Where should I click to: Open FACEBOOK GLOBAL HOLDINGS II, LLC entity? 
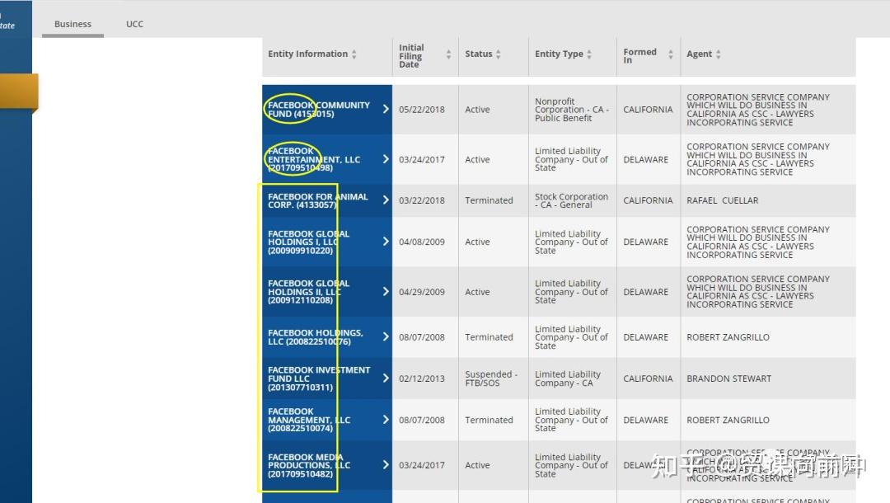(309, 292)
